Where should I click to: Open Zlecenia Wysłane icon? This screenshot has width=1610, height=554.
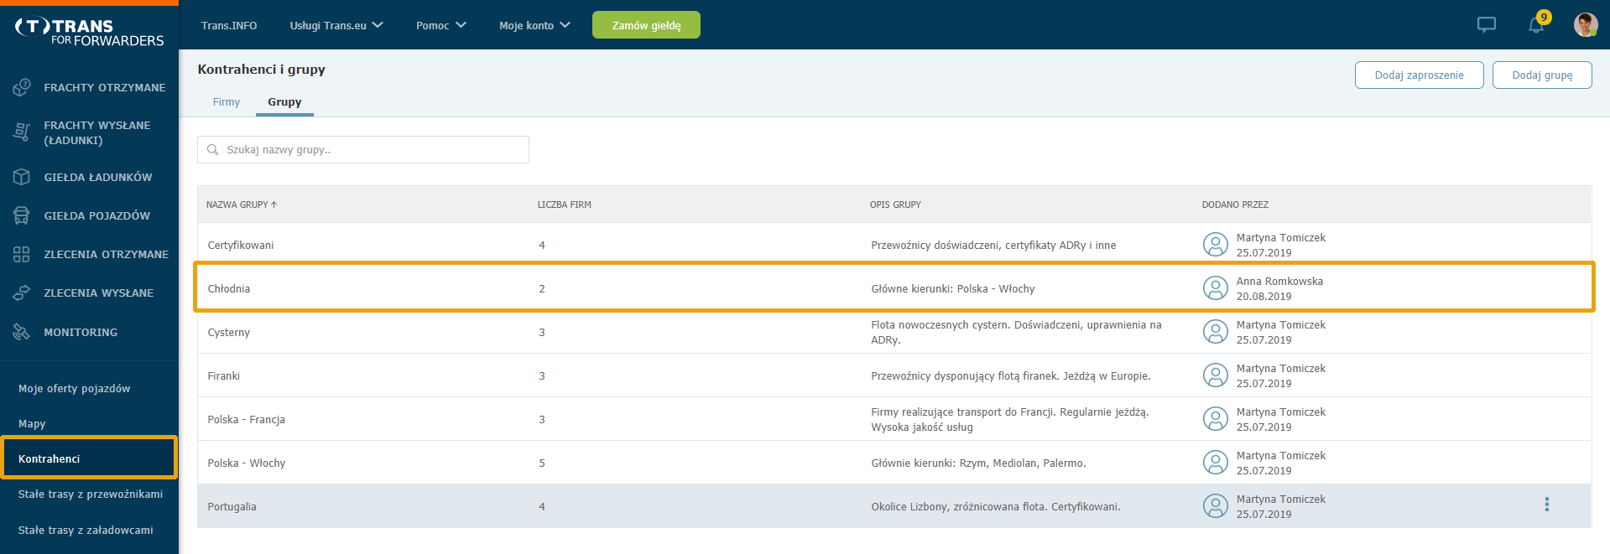click(22, 293)
